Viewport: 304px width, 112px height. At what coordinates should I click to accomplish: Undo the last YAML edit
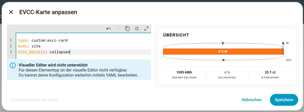point(109,29)
